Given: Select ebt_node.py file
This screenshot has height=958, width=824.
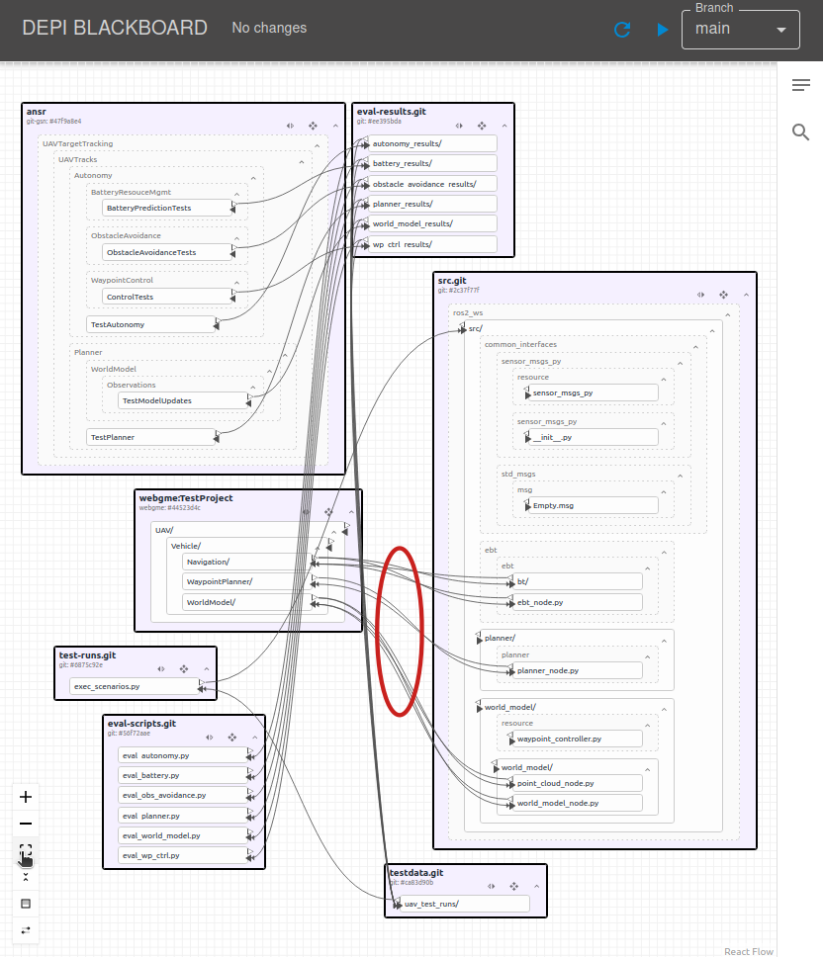Looking at the screenshot, I should (x=577, y=602).
